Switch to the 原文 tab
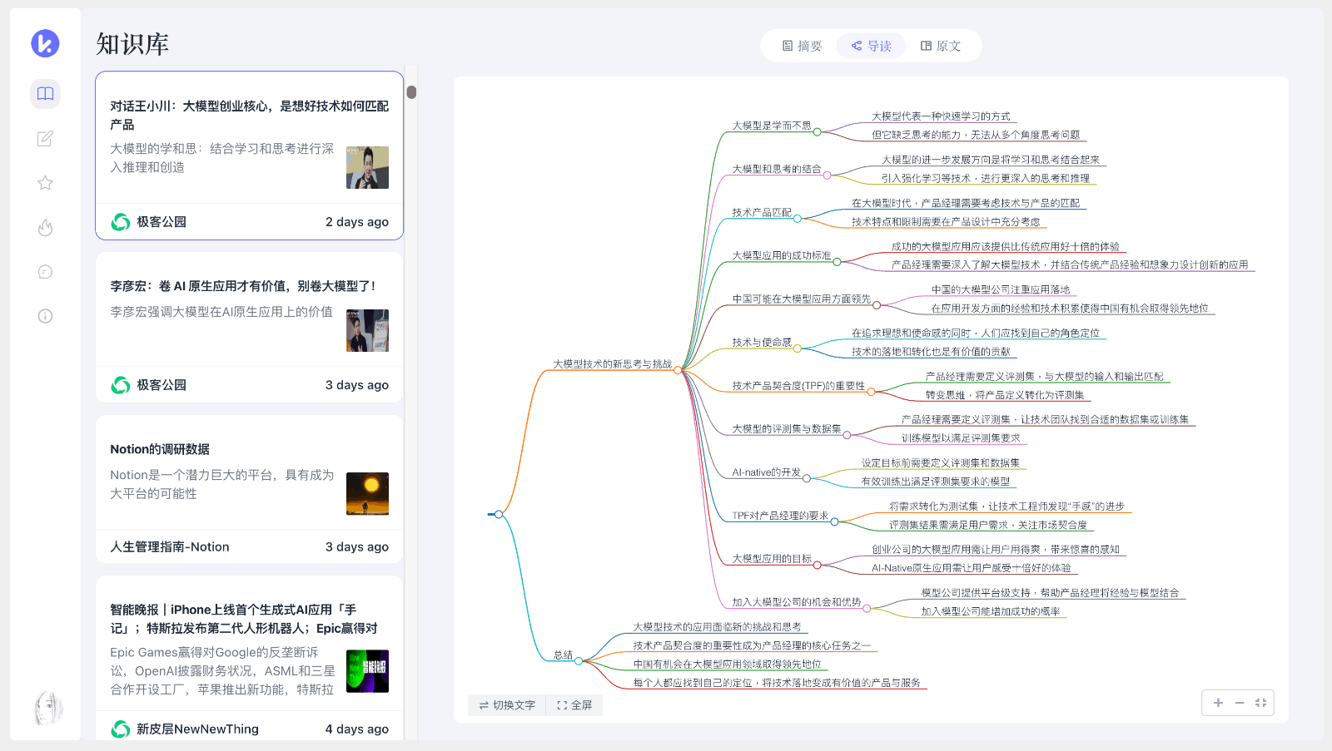1332x751 pixels. tap(941, 47)
